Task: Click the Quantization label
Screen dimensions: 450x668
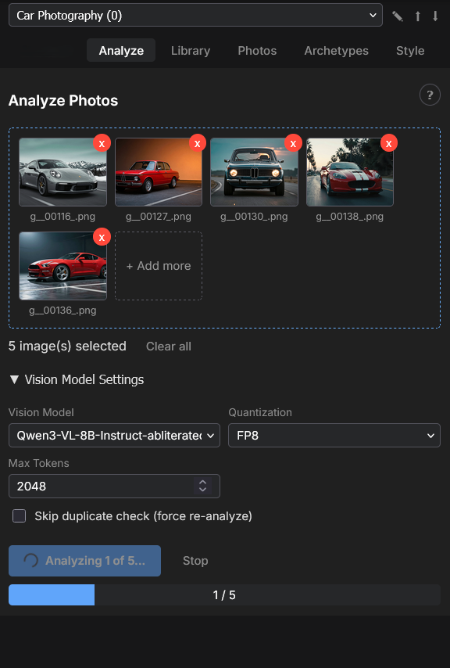Action: pyautogui.click(x=260, y=412)
